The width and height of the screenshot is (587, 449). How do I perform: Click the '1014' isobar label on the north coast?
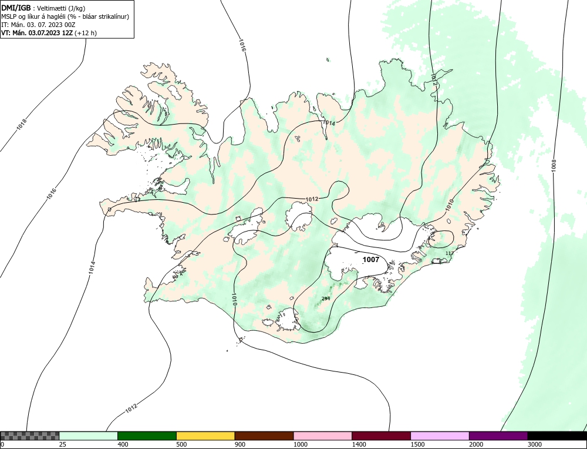(x=329, y=123)
